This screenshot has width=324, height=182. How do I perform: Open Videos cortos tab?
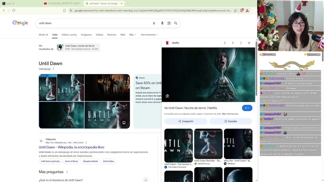pyautogui.click(x=69, y=35)
